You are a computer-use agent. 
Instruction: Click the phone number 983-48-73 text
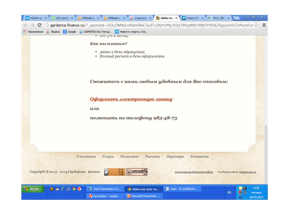pos(165,118)
